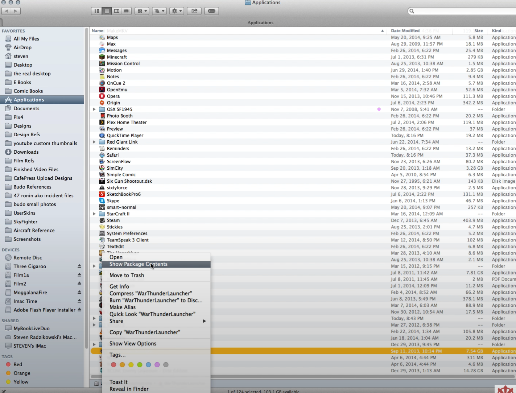The image size is (516, 393).
Task: Select the STEVEN's iMac shared computer
Action: coord(29,346)
